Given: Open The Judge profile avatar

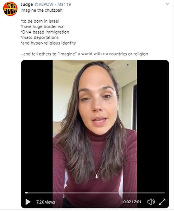Looking at the screenshot, I should pyautogui.click(x=10, y=9).
